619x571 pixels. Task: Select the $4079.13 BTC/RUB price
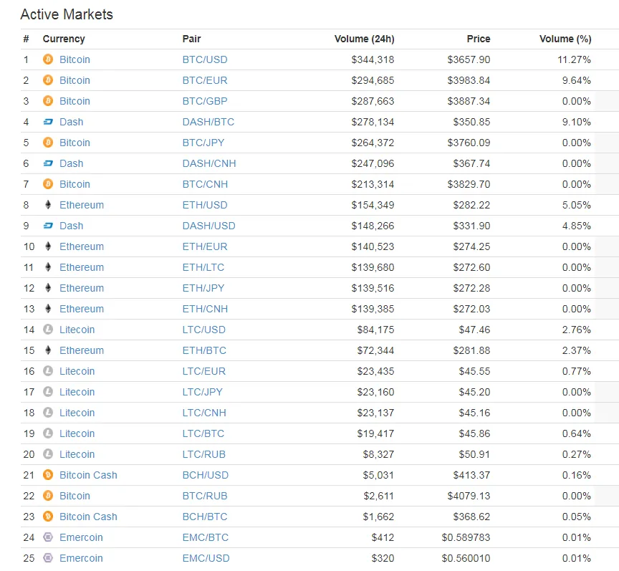pyautogui.click(x=469, y=496)
